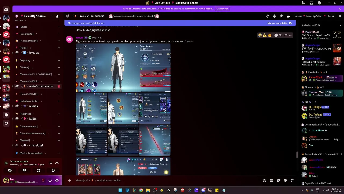The height and width of the screenshot is (194, 344).
Task: Expand the Clanes General category
Action: 28,127
